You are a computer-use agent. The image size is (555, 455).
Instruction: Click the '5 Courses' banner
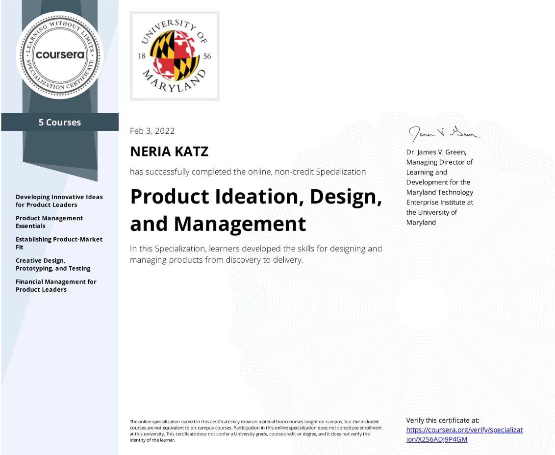pyautogui.click(x=59, y=122)
